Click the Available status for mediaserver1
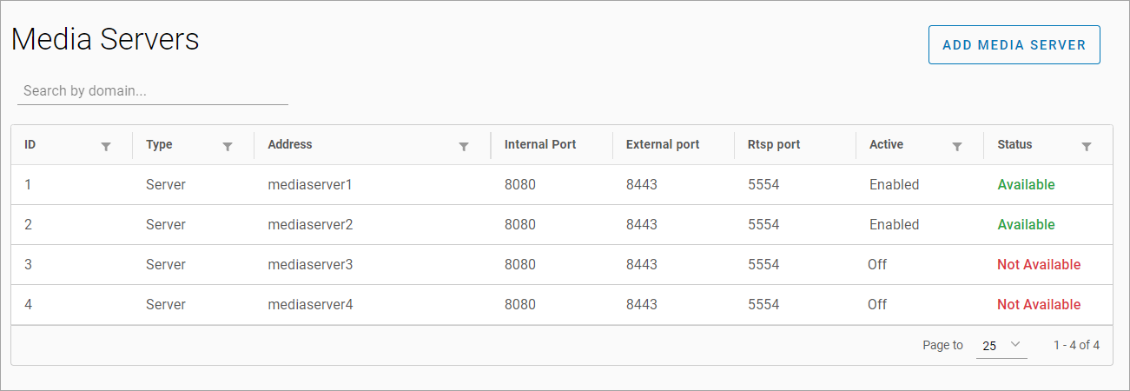The image size is (1130, 391). 1026,185
